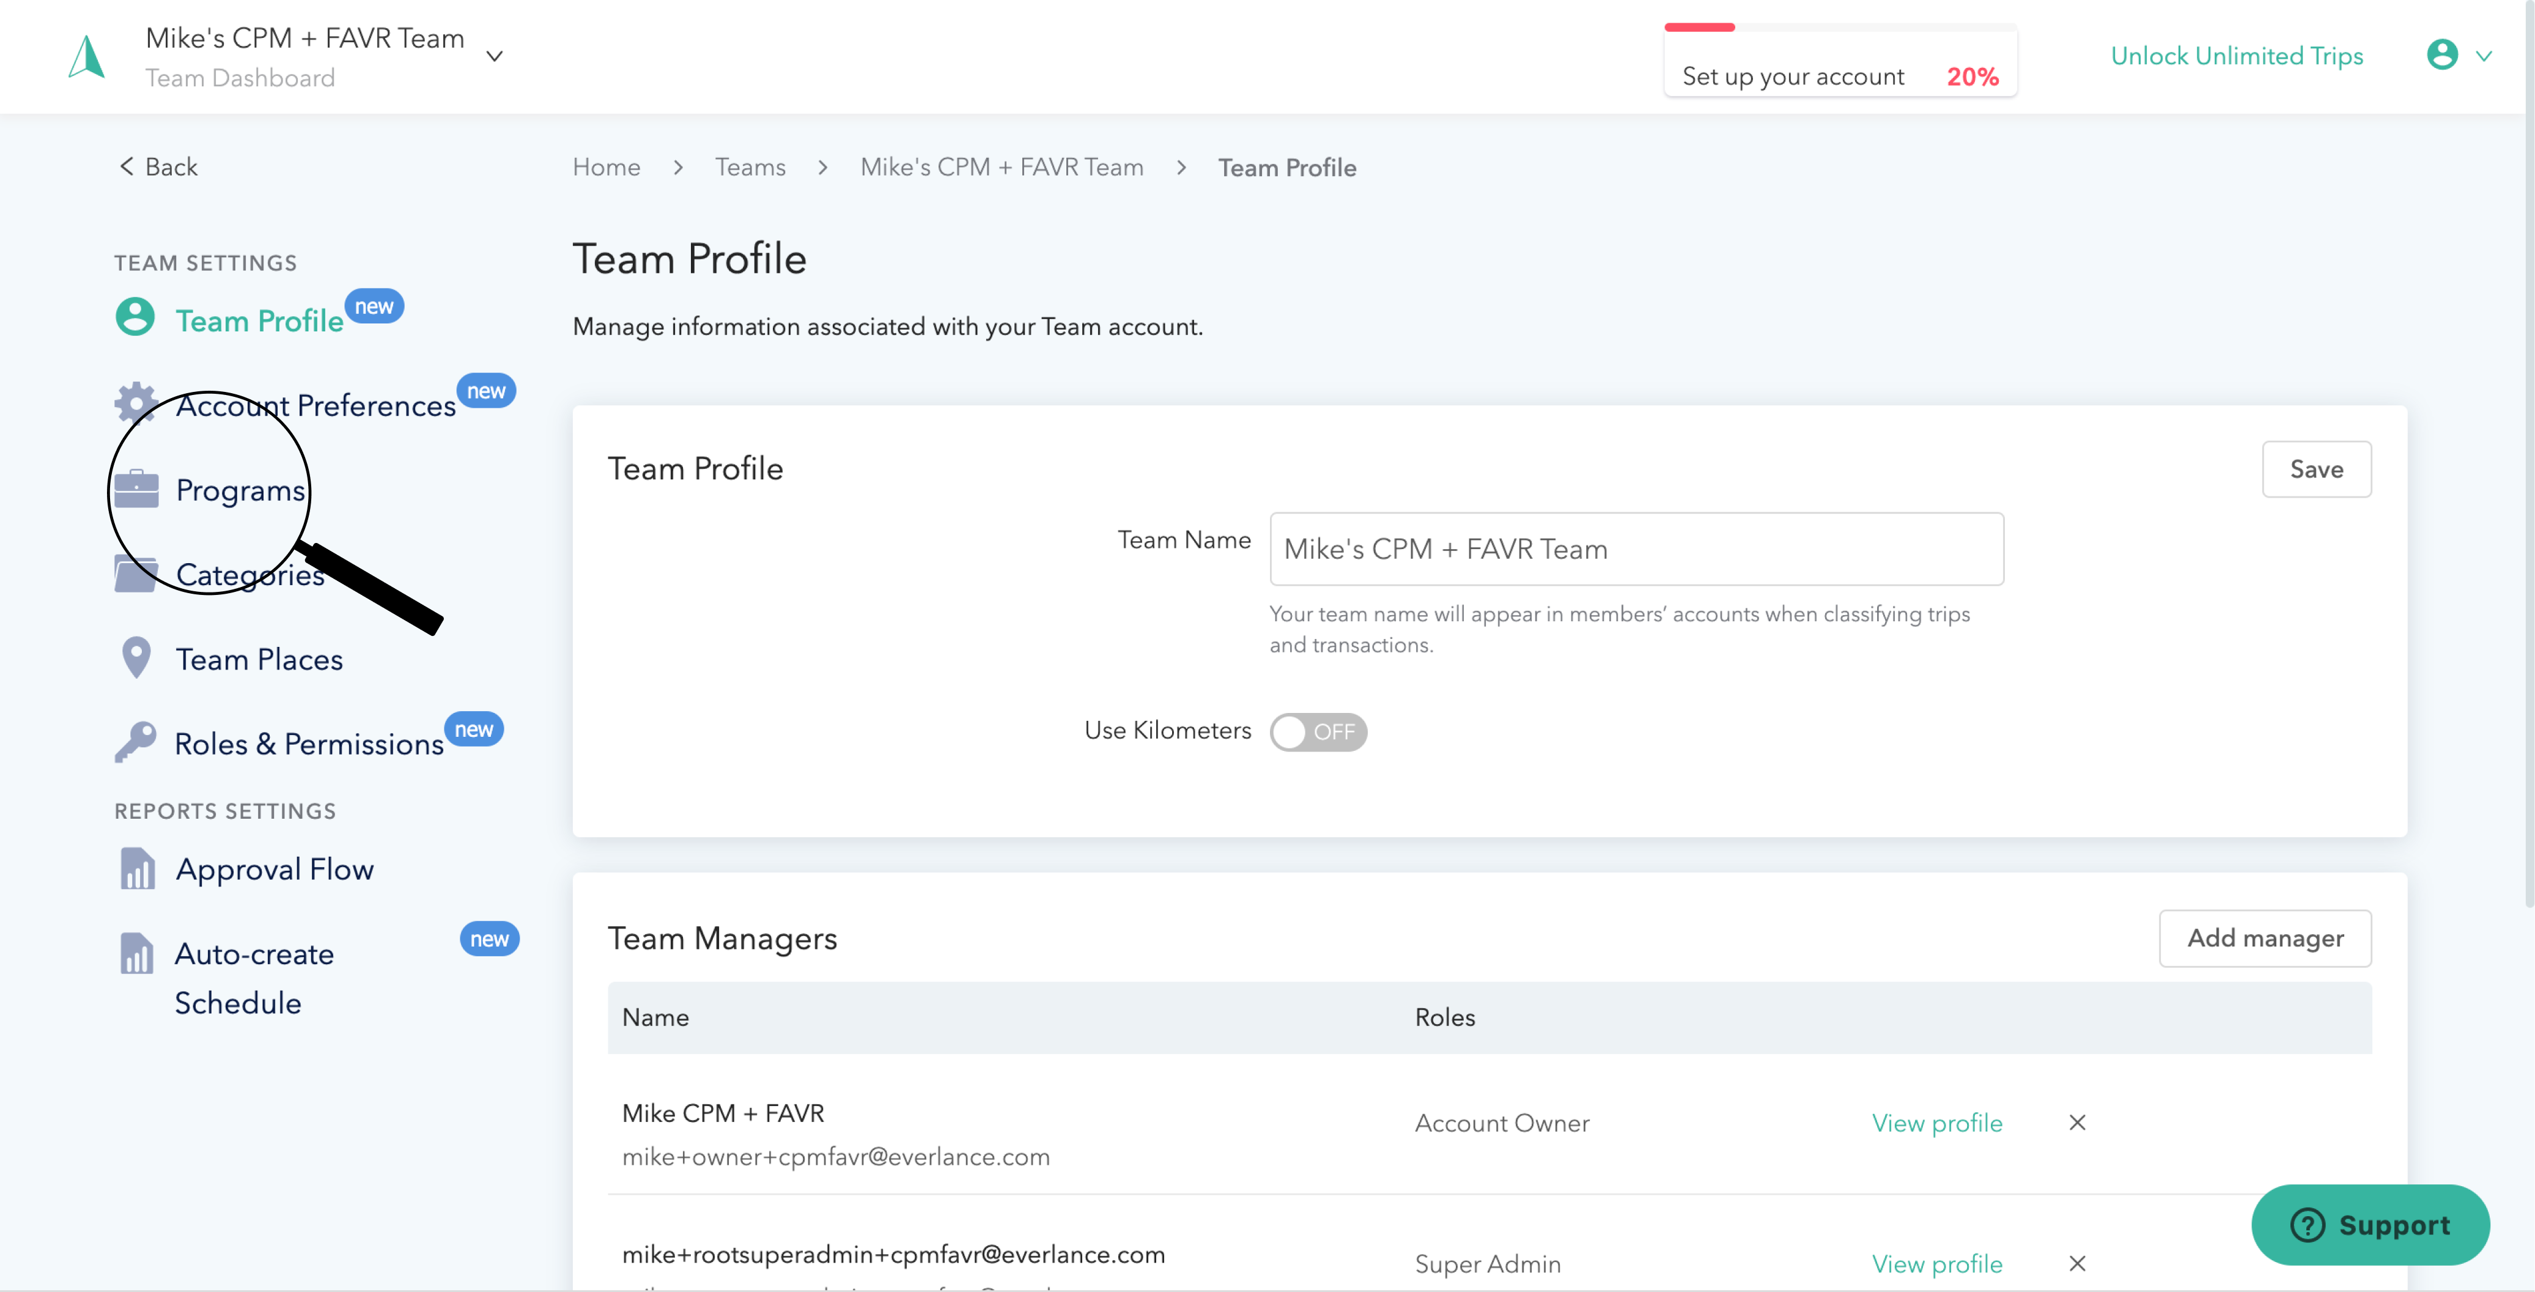
Task: Click Unlock Unlimited Trips link
Action: 2236,56
